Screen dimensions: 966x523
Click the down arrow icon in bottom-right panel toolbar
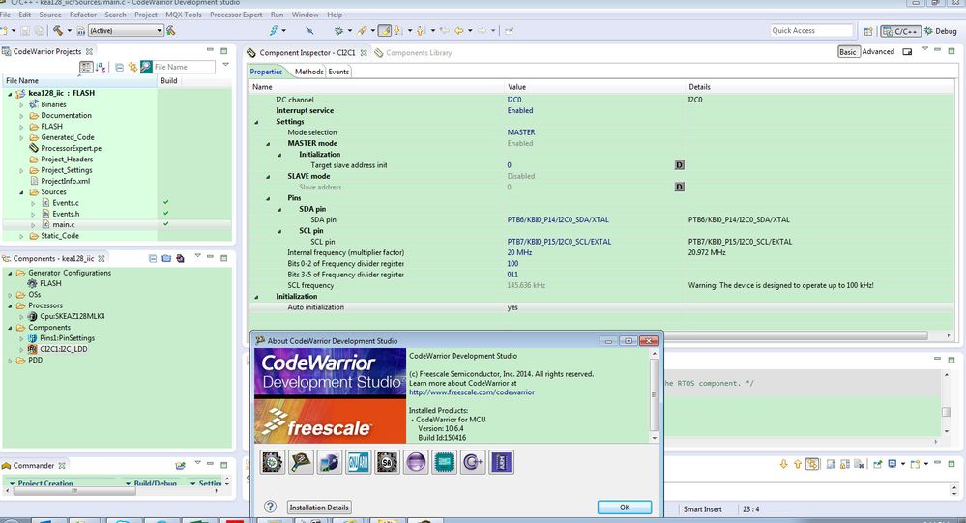click(x=783, y=464)
